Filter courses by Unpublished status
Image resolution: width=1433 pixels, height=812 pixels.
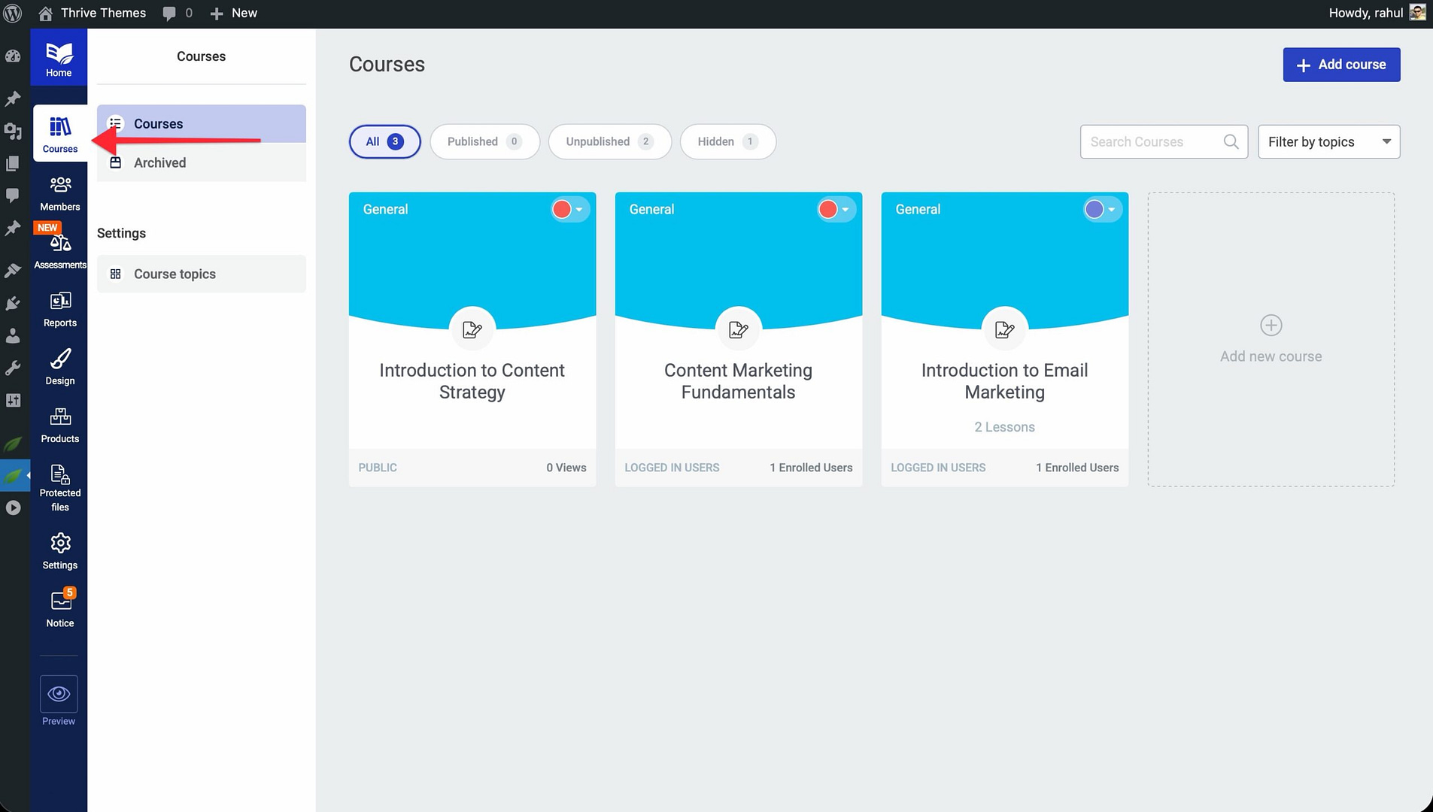[609, 141]
